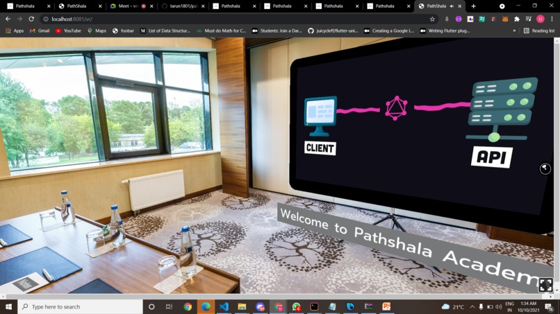560x314 pixels.
Task: Reload the localhost VR page
Action: tap(31, 19)
